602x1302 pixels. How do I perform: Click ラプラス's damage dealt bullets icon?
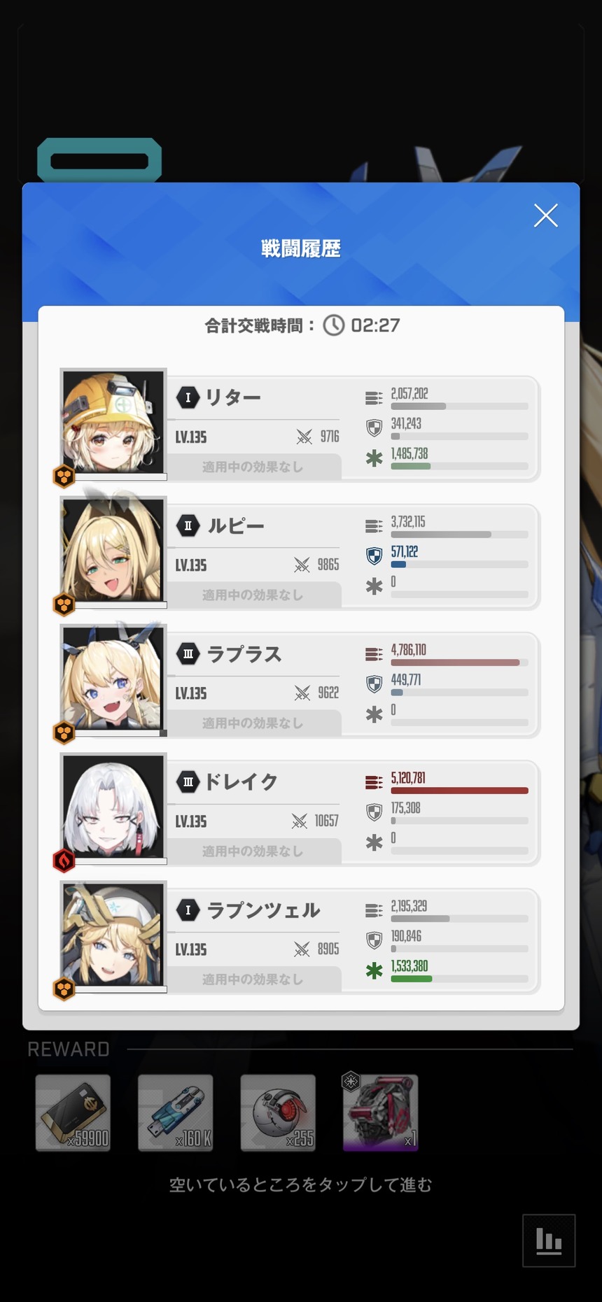coord(374,654)
